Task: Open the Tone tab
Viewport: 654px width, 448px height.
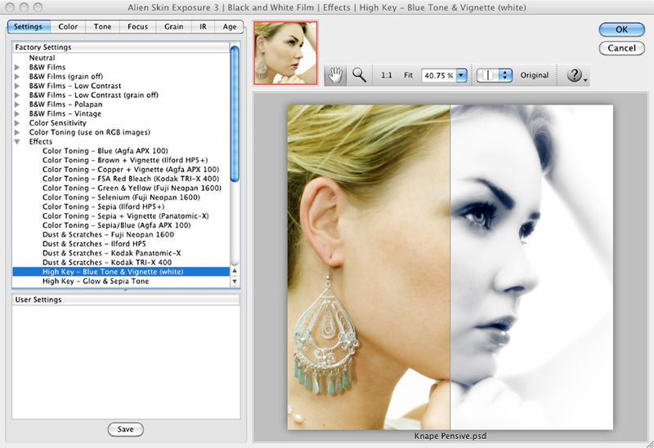Action: pyautogui.click(x=103, y=27)
